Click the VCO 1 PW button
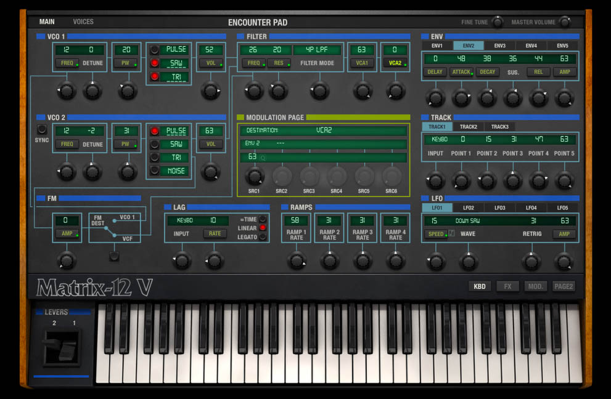The width and height of the screenshot is (611, 399). 125,63
